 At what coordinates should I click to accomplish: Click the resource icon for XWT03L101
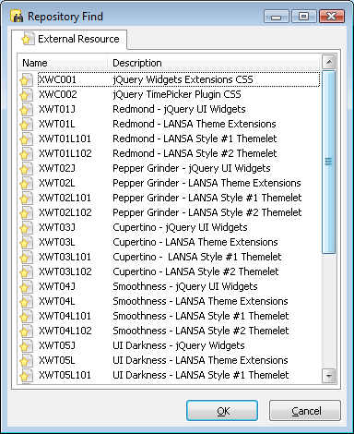(x=26, y=257)
